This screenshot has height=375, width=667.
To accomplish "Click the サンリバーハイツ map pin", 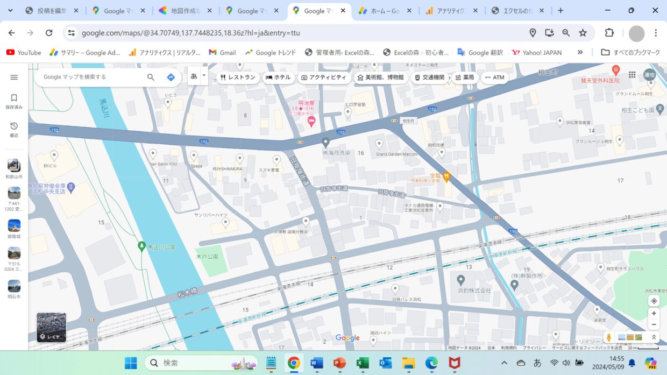I will [225, 222].
